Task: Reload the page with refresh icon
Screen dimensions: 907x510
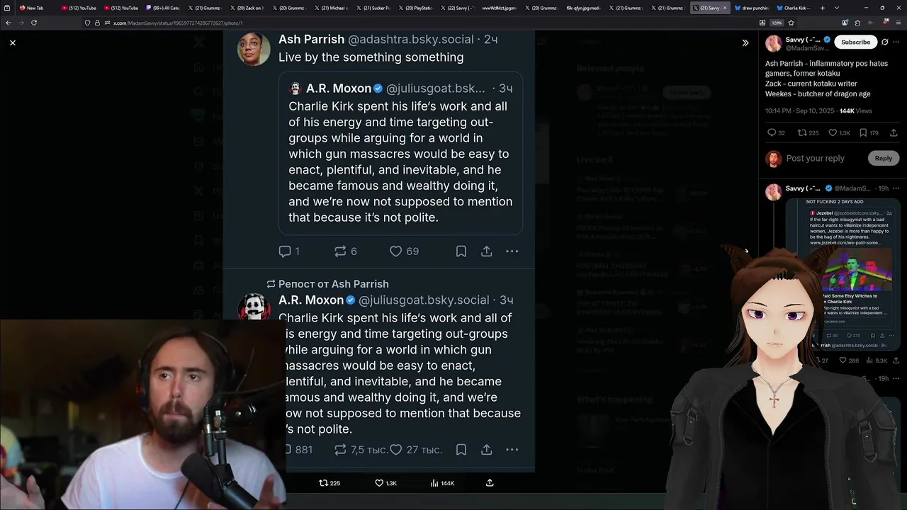Action: [34, 23]
